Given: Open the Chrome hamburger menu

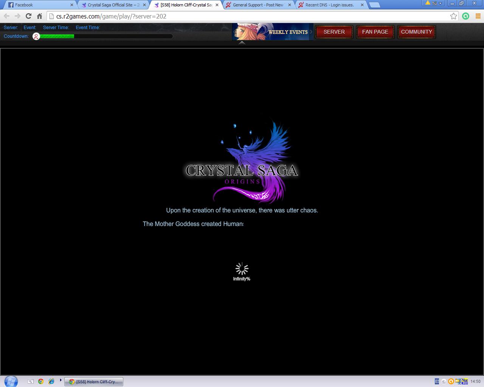Looking at the screenshot, I should [478, 16].
